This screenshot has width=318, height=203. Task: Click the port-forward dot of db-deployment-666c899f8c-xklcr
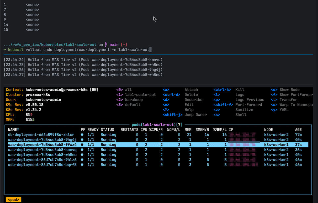click(82, 135)
